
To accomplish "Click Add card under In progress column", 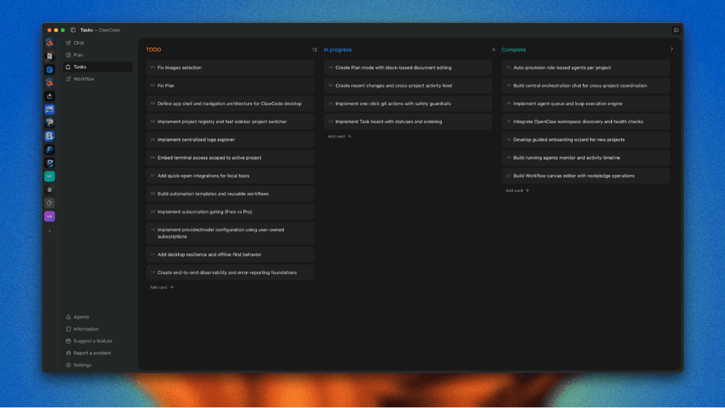I will 340,136.
